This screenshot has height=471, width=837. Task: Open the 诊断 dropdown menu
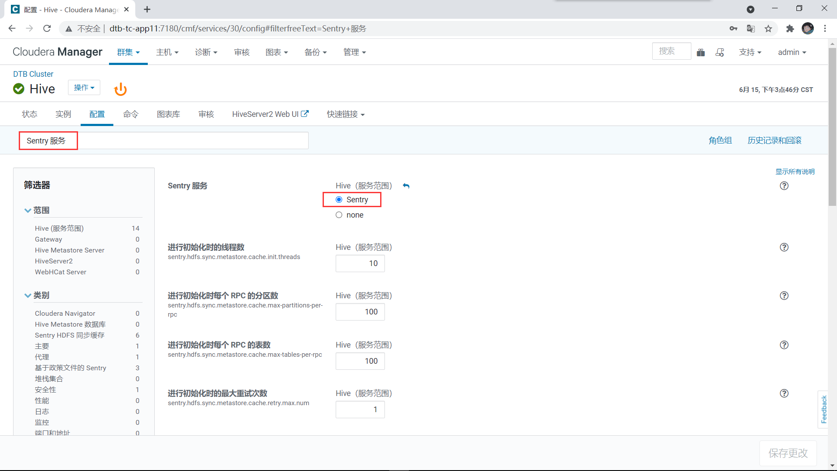[x=206, y=52]
